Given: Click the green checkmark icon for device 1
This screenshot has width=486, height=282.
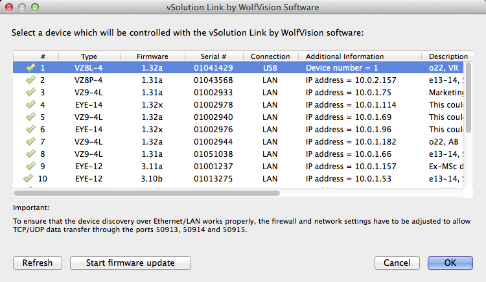Looking at the screenshot, I should [x=30, y=67].
